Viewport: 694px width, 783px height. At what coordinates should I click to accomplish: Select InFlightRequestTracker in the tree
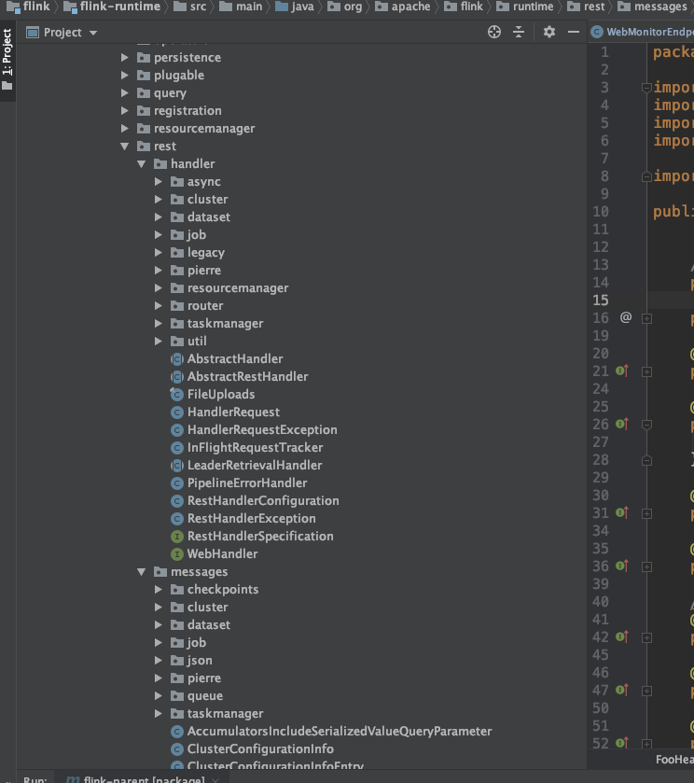(256, 447)
